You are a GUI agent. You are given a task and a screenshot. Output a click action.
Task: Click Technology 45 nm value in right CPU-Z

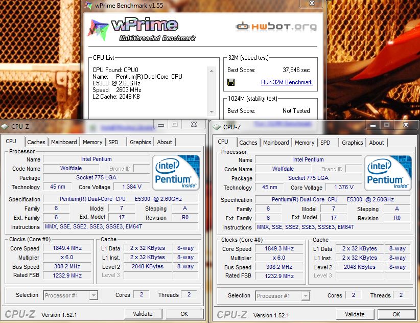[269, 187]
